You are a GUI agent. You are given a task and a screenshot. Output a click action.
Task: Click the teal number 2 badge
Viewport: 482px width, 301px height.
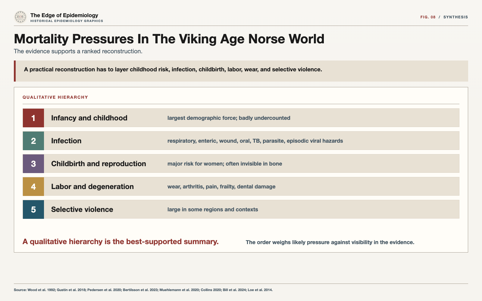33,141
